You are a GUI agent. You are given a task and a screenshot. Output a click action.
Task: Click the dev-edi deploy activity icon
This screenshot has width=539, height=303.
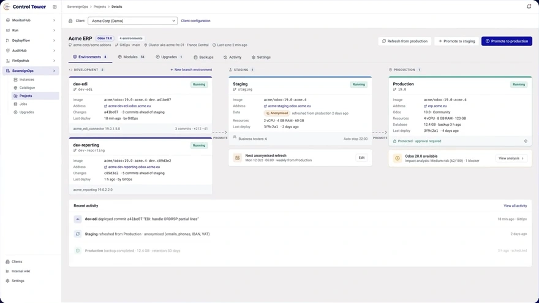click(x=78, y=219)
